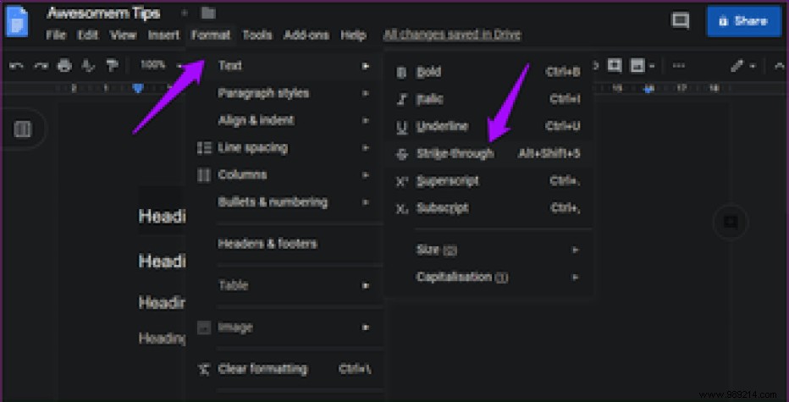Expand Paragraph styles submenu
789x402 pixels.
(x=284, y=93)
